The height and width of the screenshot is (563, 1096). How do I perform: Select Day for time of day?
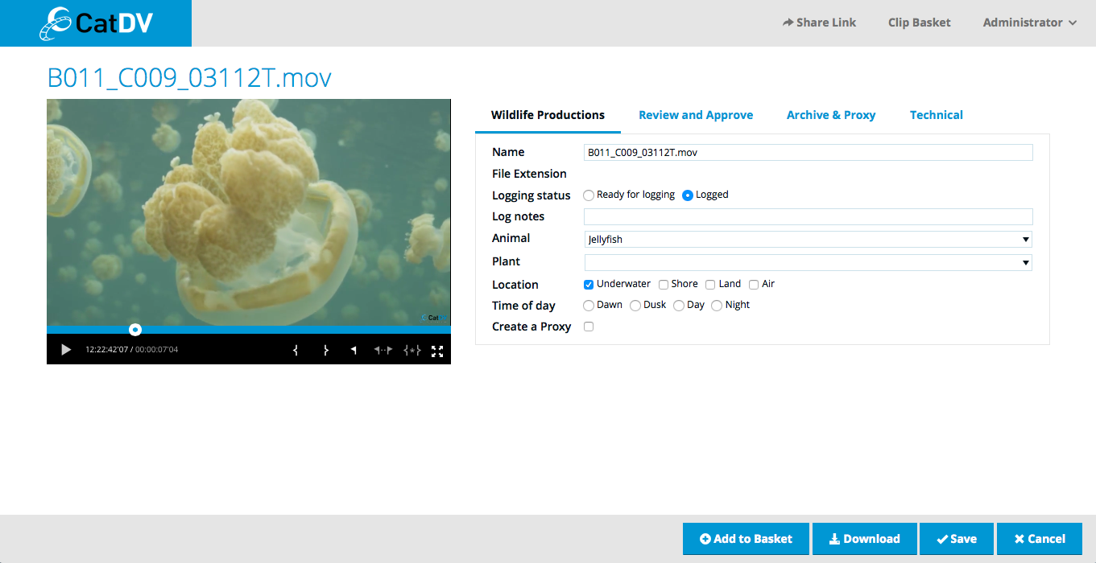[679, 306]
